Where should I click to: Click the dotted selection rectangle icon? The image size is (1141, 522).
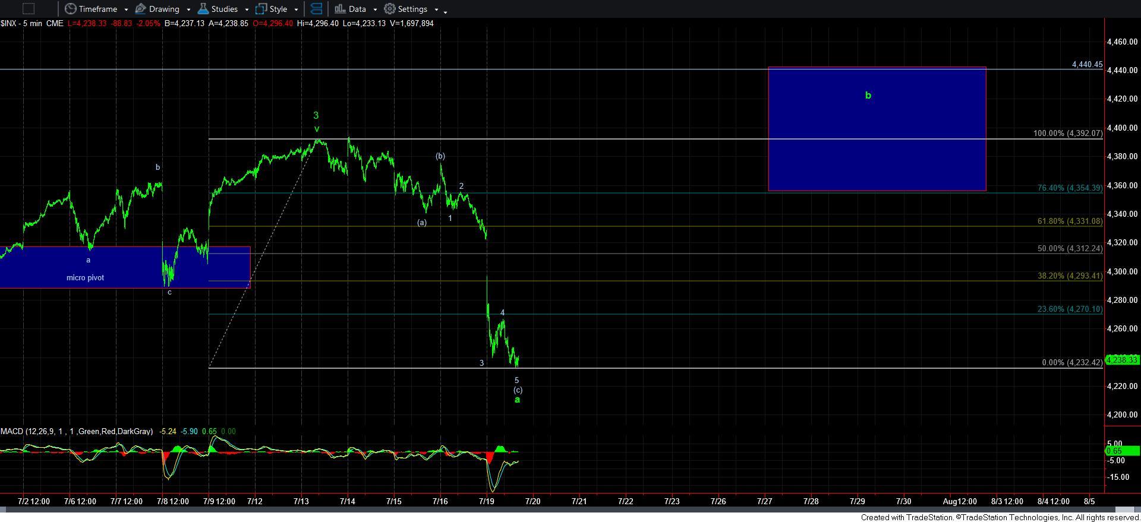28,9
